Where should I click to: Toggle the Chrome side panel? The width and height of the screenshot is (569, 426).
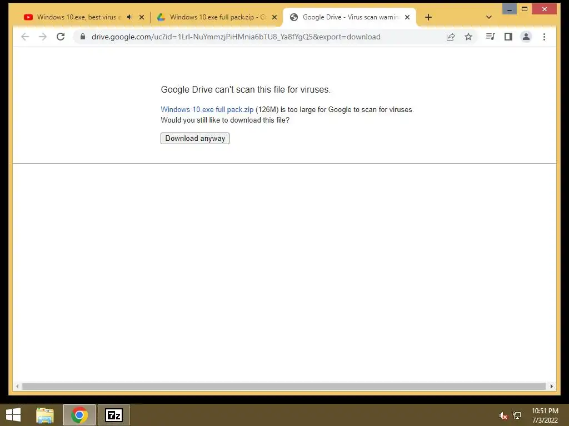click(508, 37)
